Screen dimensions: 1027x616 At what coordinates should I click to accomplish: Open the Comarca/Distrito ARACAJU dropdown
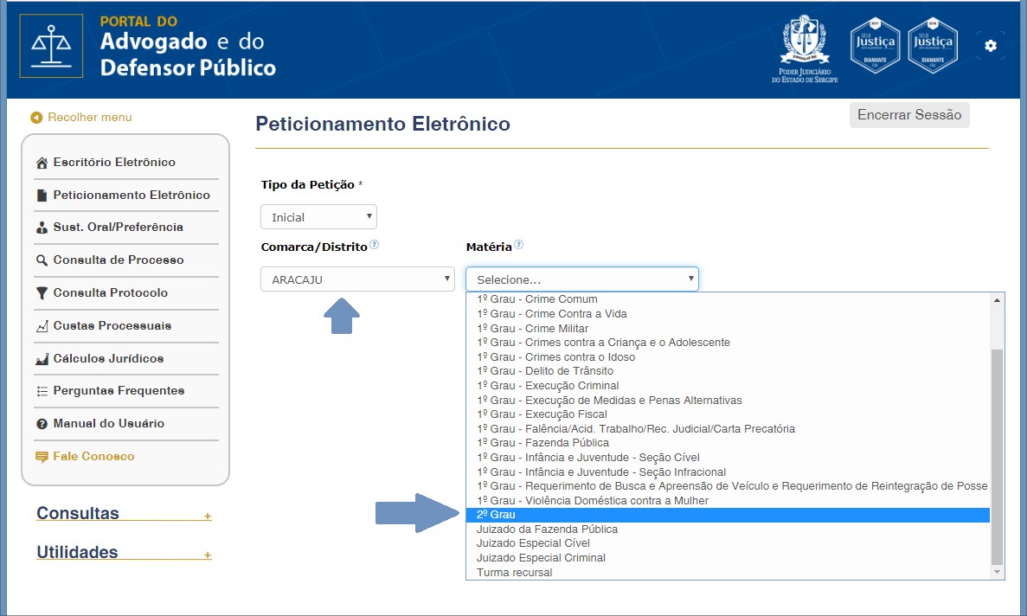coord(357,279)
